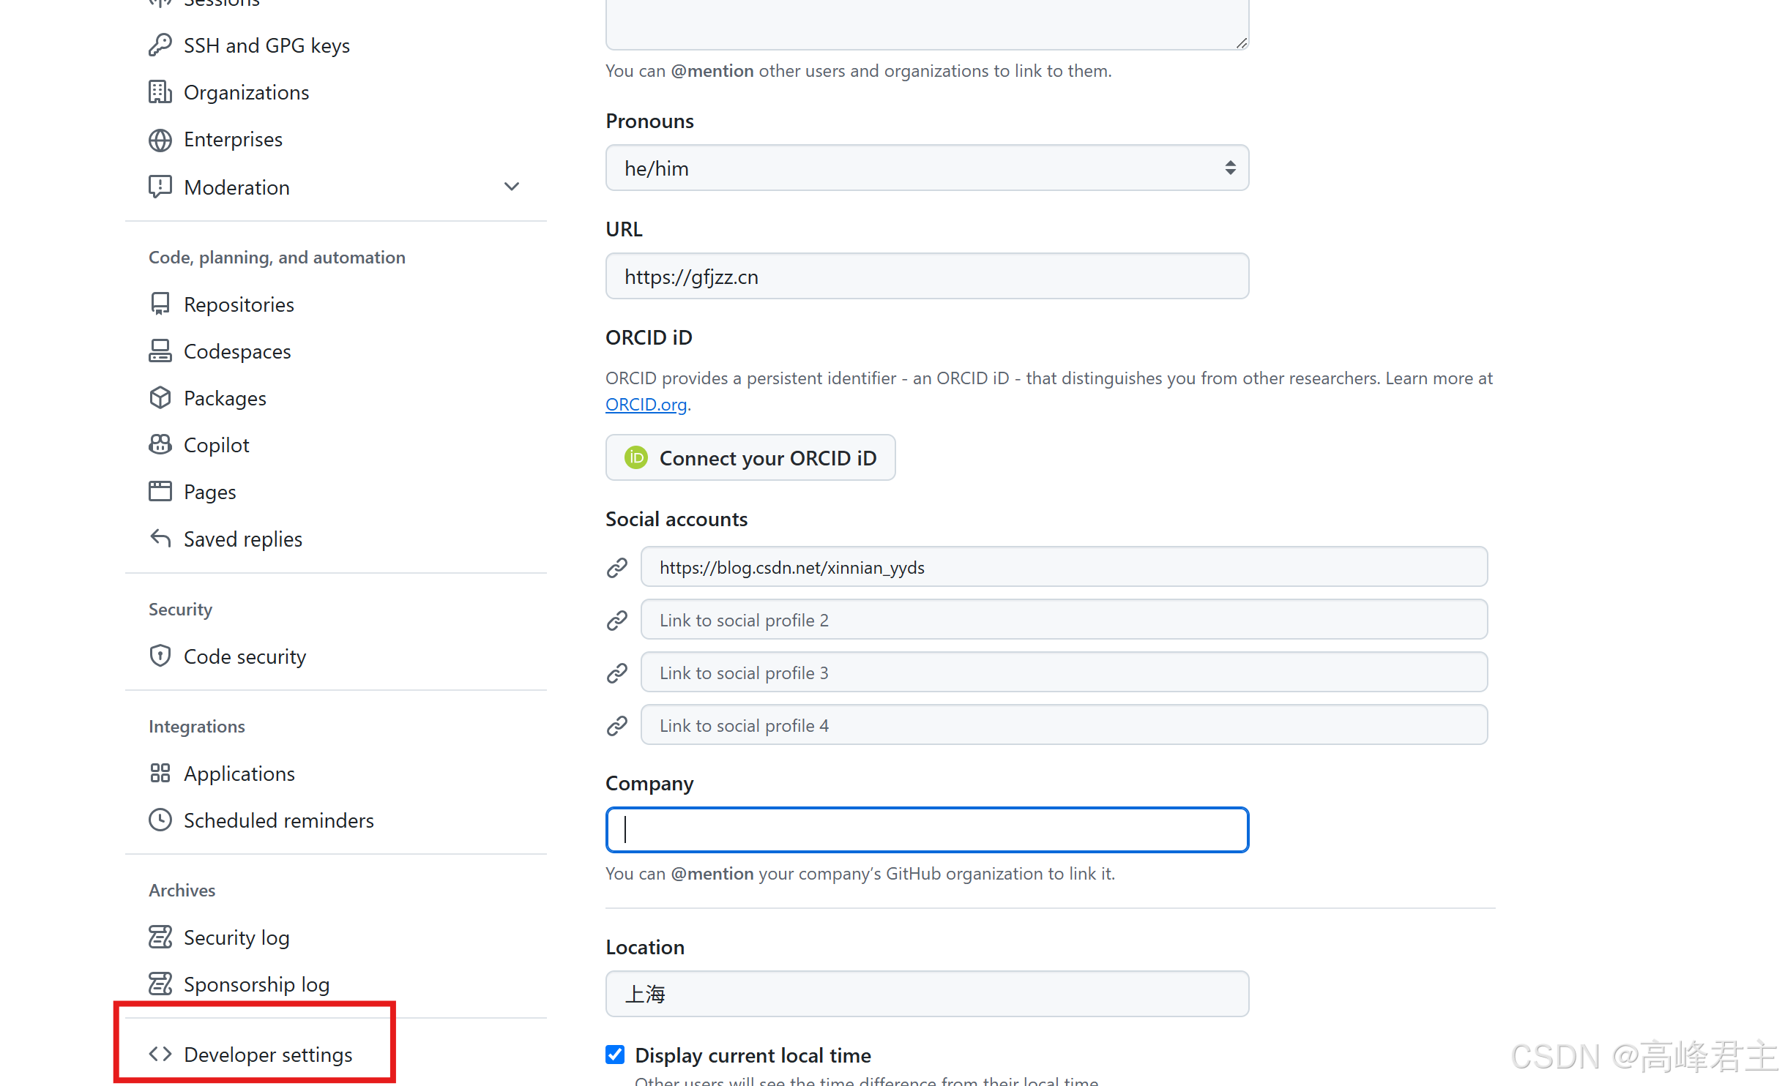Image resolution: width=1782 pixels, height=1086 pixels.
Task: Focus the Link to social profile 2 field
Action: point(1063,620)
